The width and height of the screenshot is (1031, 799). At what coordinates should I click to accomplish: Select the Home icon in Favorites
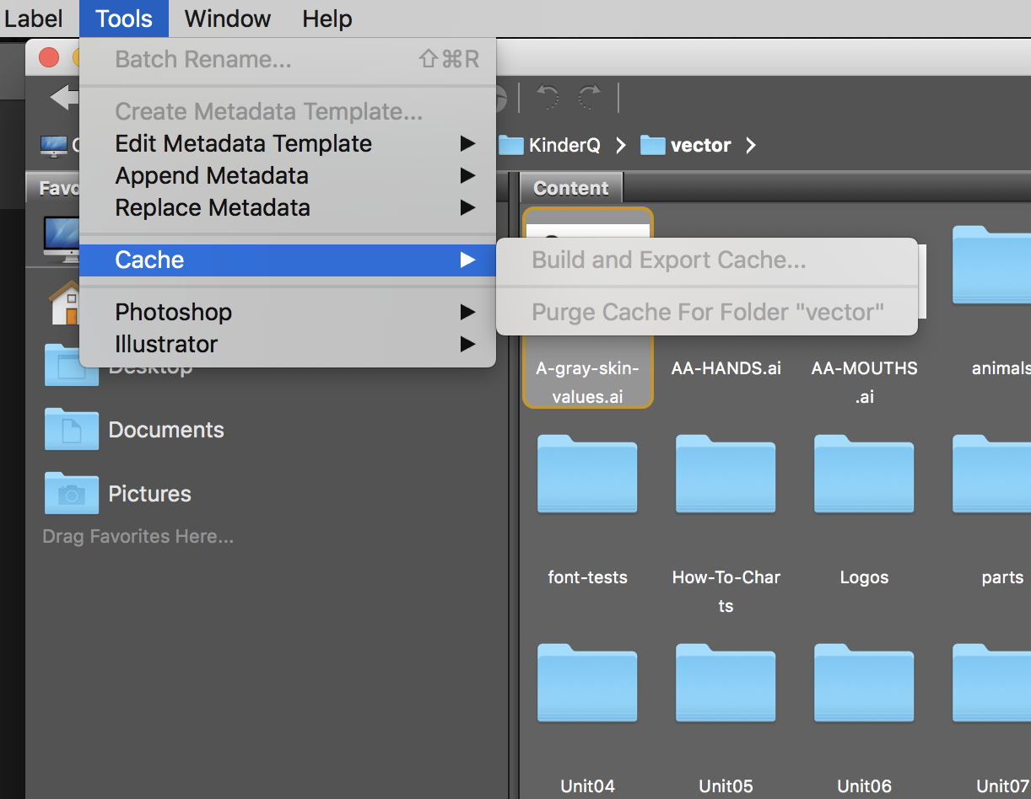point(64,303)
